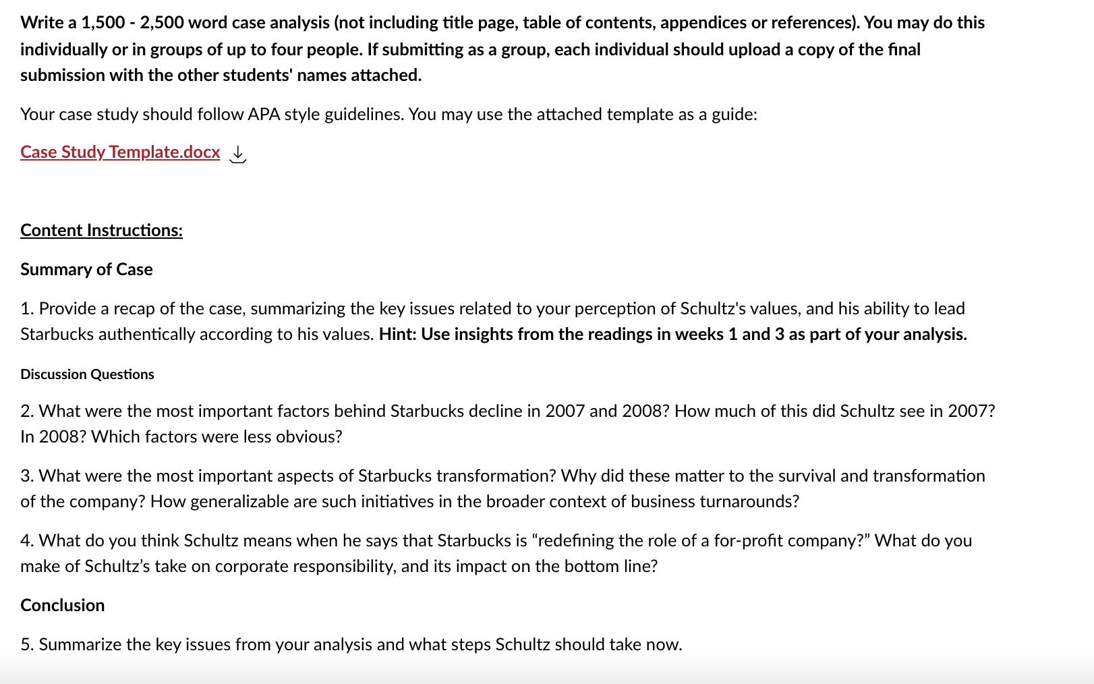
Task: Click the red Case Study Template filename text
Action: pos(119,152)
